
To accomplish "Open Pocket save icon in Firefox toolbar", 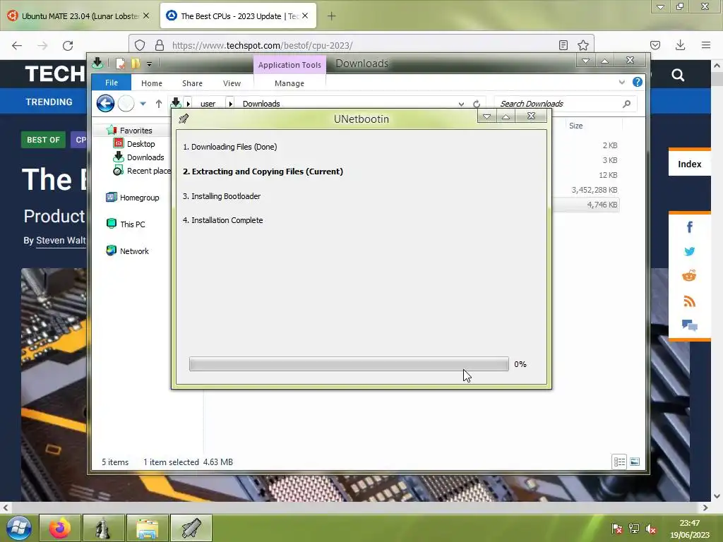I will click(x=655, y=45).
